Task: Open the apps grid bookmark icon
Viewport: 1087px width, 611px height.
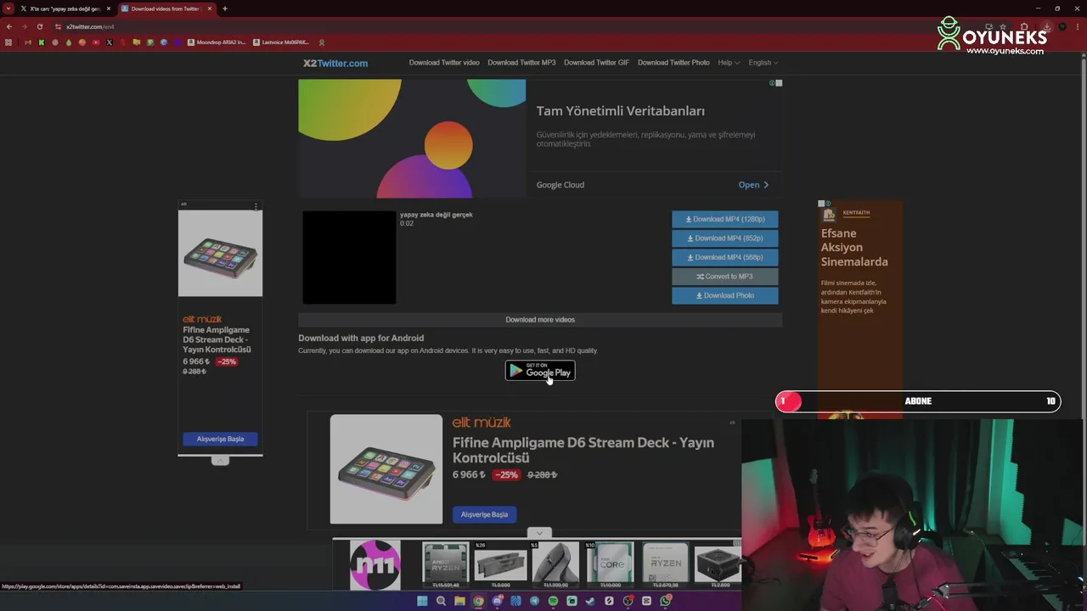Action: [x=9, y=42]
